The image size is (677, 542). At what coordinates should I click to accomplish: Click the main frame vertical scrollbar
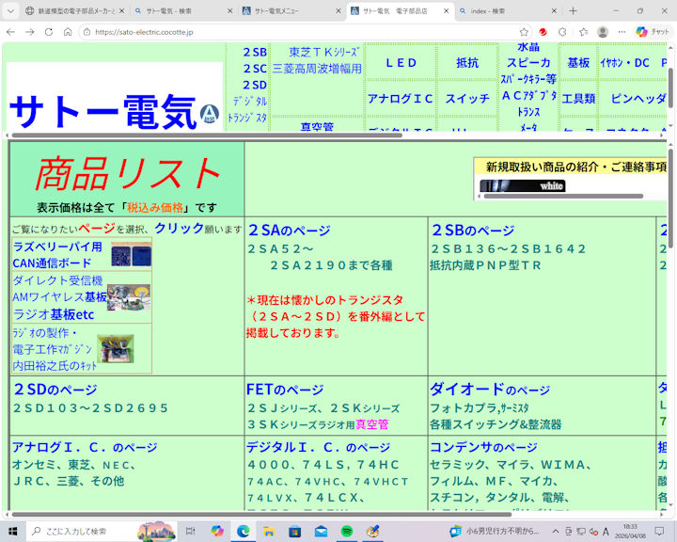point(671,199)
